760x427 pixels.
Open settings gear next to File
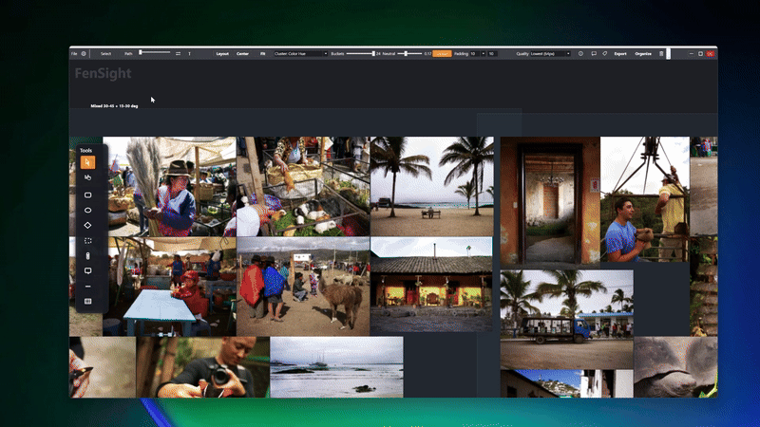84,54
